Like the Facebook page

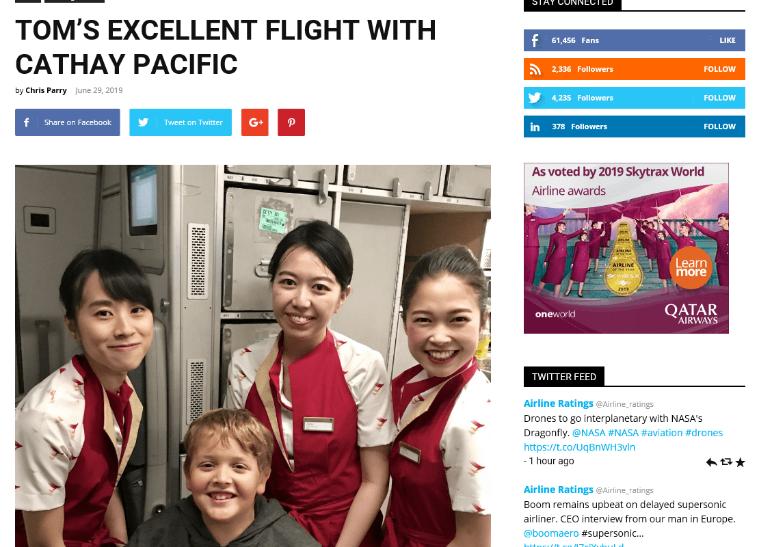point(727,40)
